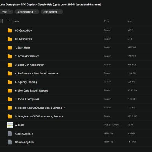This screenshot has height=152, width=152.
Task: Click the Live Calls & Audit Replays folder icon
Action: tap(10, 90)
